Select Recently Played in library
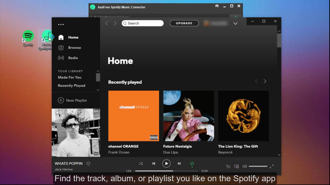The height and width of the screenshot is (185, 330). coord(71,86)
